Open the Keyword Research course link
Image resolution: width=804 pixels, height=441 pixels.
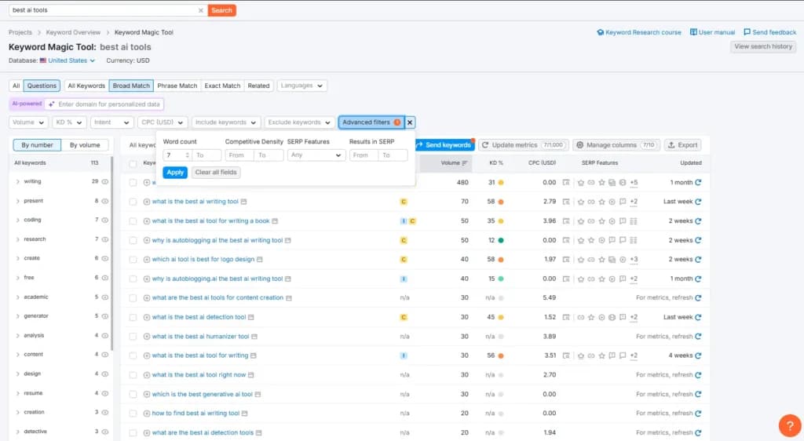coord(639,32)
